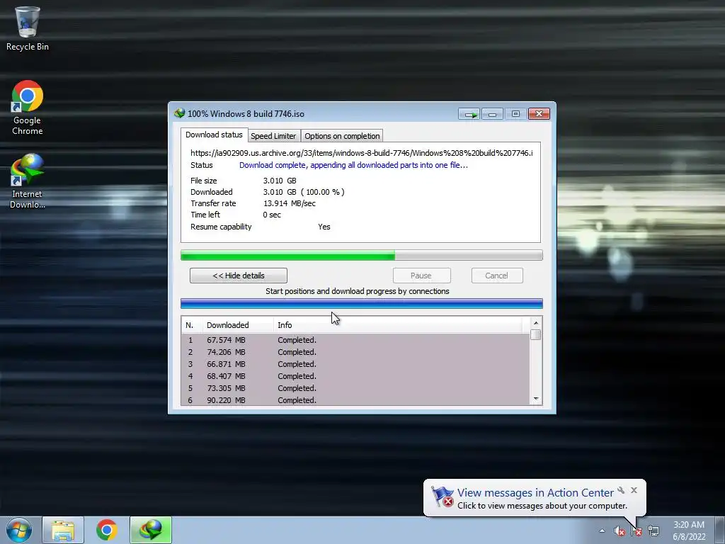Maximize the IDM download dialog
The height and width of the screenshot is (544, 725).
tap(515, 114)
